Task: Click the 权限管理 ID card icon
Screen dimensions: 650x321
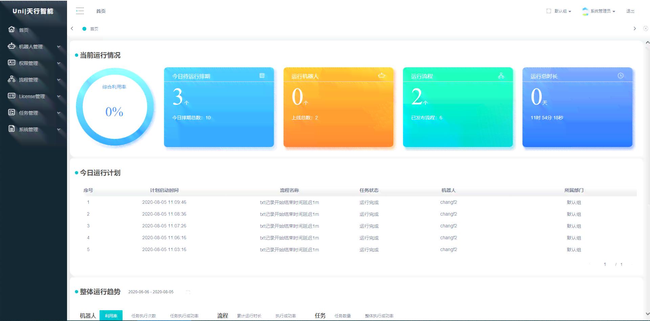Action: (12, 63)
